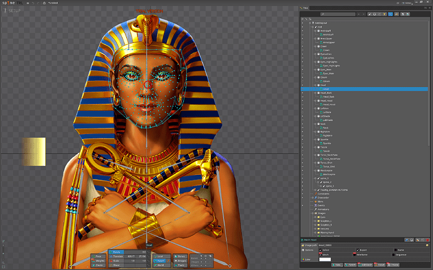This screenshot has width=433, height=270.
Task: Click the blue highlighted tree toolbar icon
Action: pos(390,14)
